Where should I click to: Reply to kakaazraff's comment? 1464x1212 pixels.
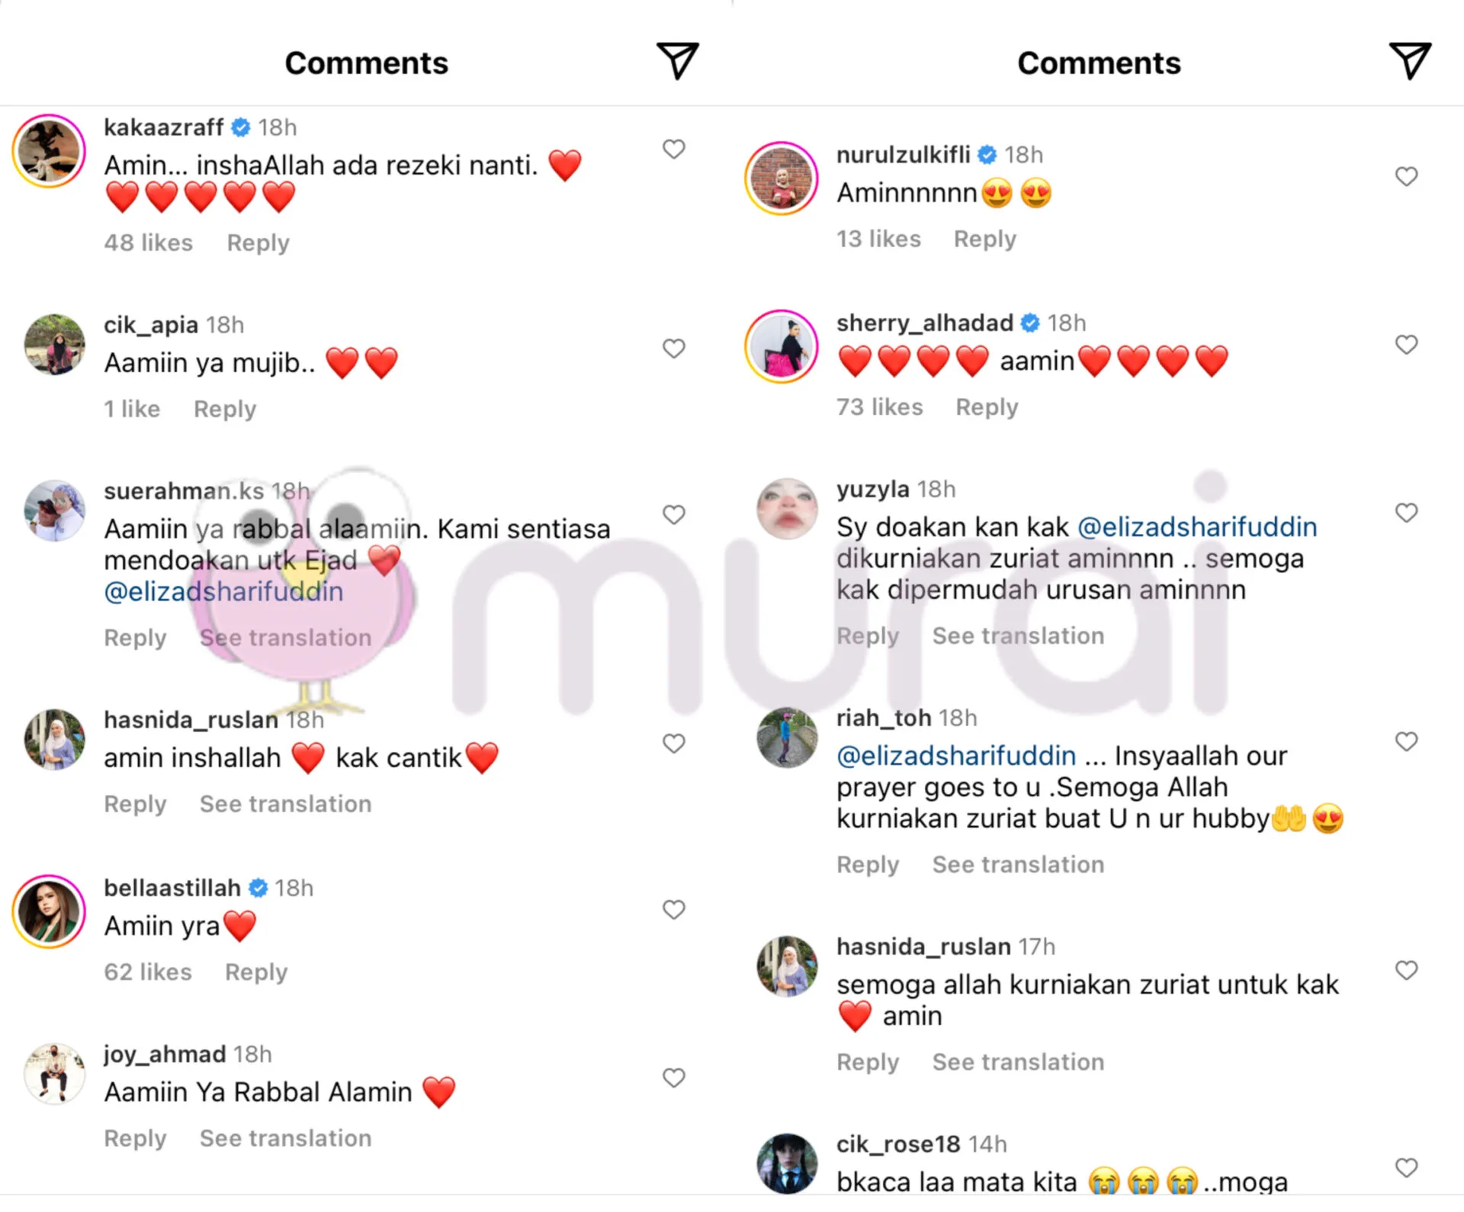[x=258, y=243]
